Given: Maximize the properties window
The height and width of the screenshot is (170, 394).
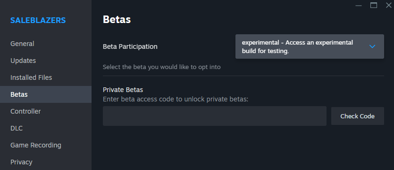Looking at the screenshot, I should click(374, 5).
